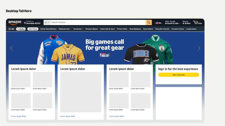
Task: Click the Sign in securely button
Action: (179, 75)
